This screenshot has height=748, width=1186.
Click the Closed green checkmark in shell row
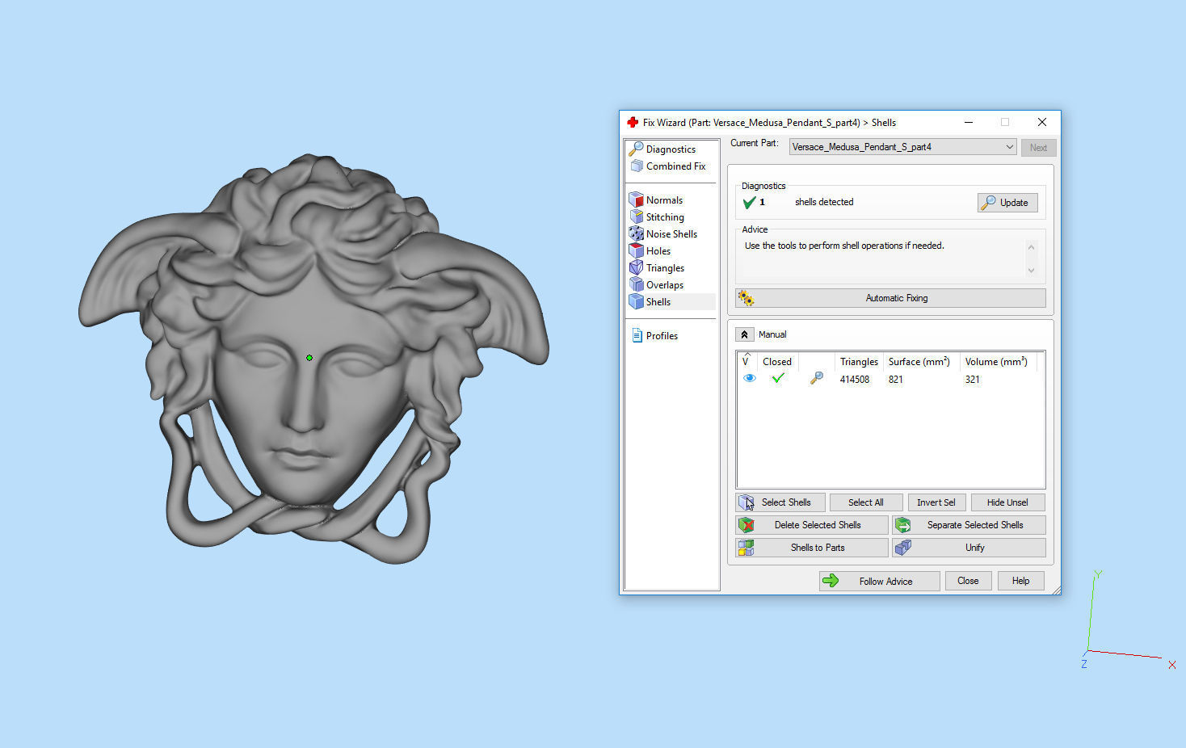[x=778, y=378]
